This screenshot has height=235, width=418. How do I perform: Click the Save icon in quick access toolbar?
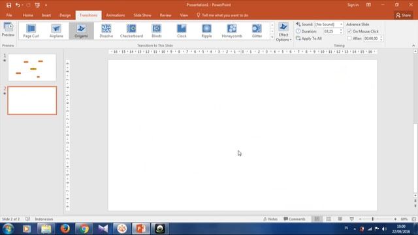pos(8,5)
